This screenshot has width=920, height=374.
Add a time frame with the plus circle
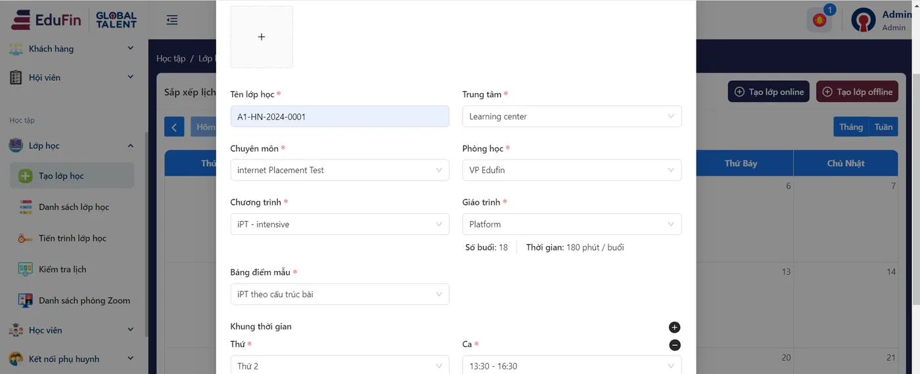[x=675, y=327]
